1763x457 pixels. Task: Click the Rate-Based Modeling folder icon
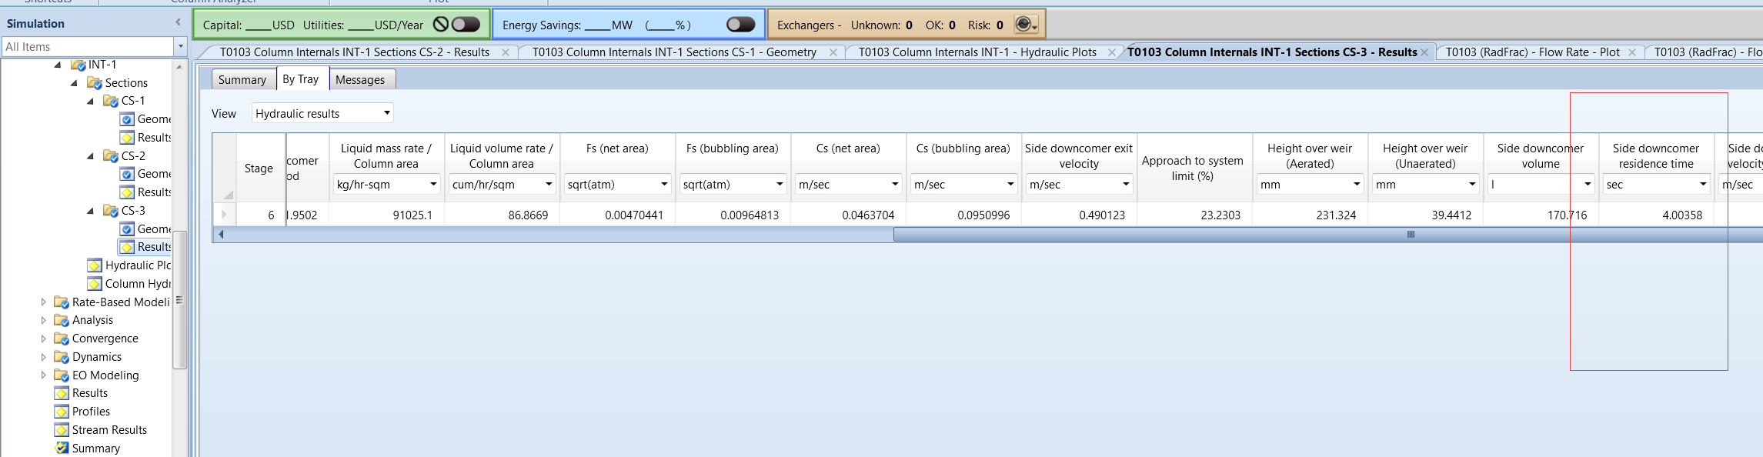(62, 302)
